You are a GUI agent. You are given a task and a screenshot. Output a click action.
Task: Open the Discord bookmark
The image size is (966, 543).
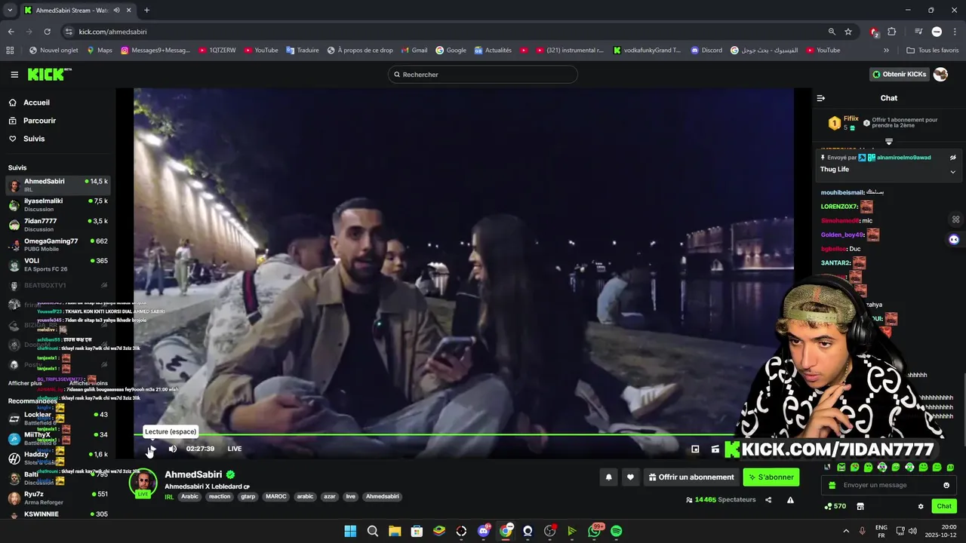[x=706, y=51]
